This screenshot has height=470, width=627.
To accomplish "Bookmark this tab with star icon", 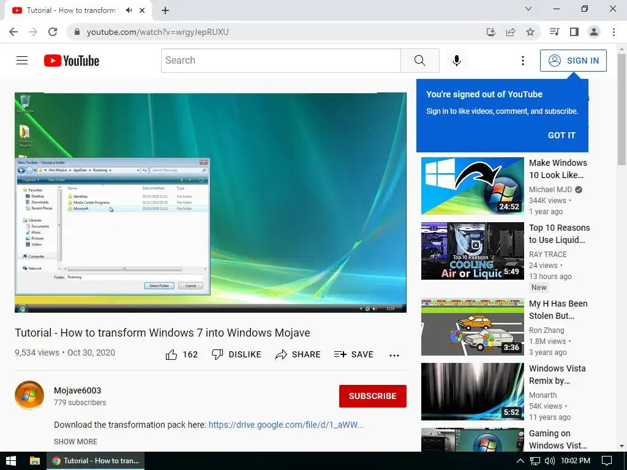I will click(x=530, y=32).
